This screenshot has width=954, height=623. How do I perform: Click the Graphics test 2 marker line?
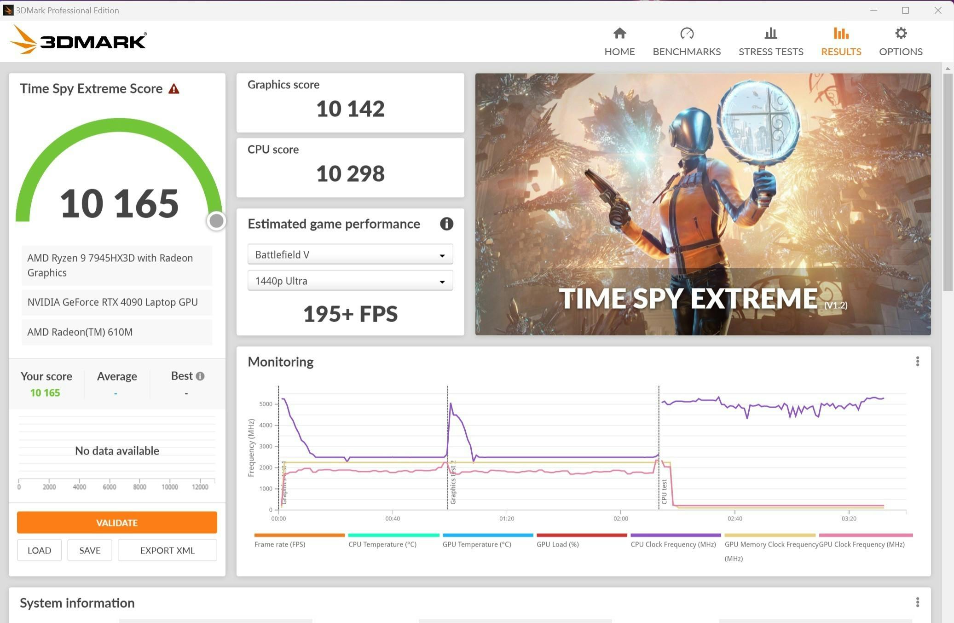pos(448,447)
